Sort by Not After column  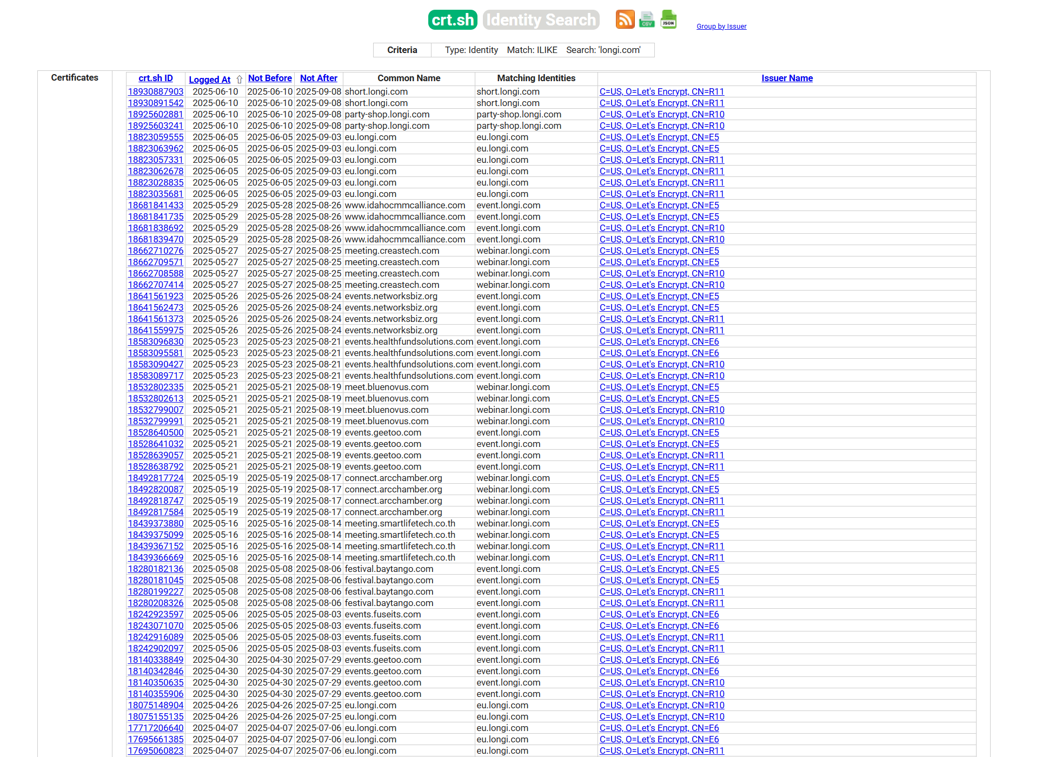318,78
